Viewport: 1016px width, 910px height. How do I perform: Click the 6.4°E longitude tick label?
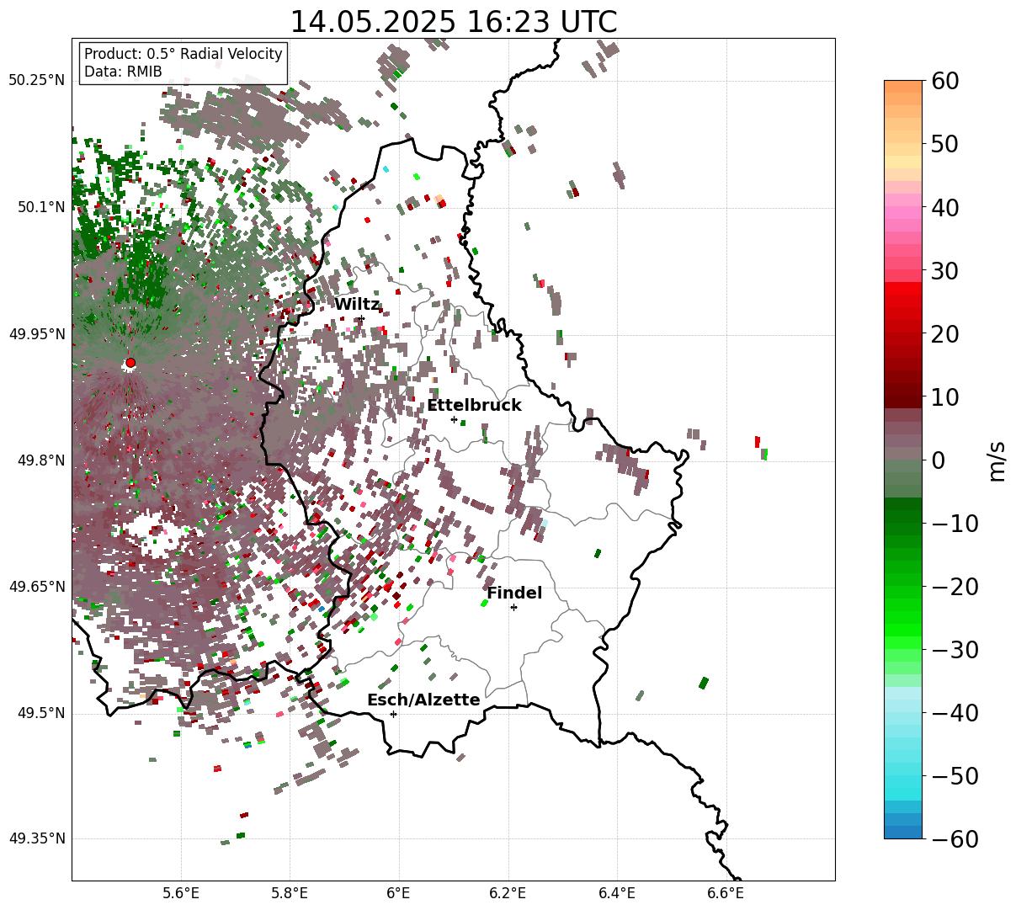(x=617, y=893)
